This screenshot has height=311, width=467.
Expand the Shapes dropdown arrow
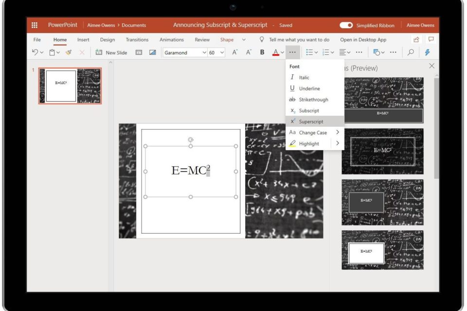pyautogui.click(x=383, y=52)
